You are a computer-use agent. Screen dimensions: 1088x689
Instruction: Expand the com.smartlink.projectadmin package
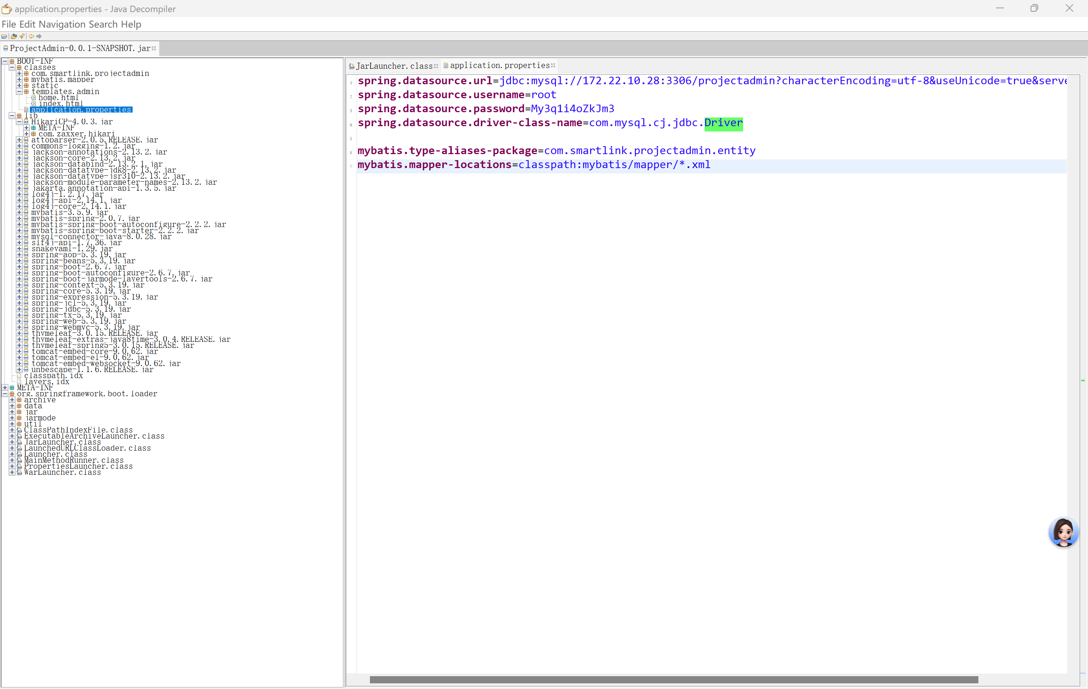pos(19,73)
